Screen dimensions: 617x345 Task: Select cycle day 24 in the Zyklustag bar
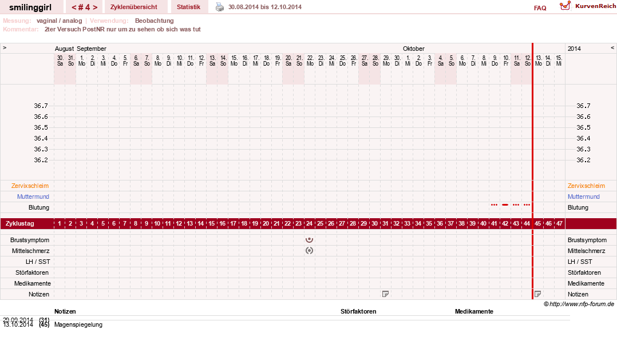pos(309,224)
